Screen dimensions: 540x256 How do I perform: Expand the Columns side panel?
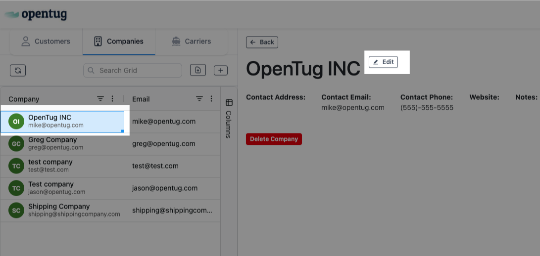229,119
